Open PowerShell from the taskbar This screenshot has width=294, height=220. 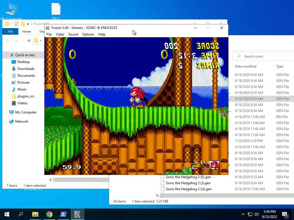[63, 214]
